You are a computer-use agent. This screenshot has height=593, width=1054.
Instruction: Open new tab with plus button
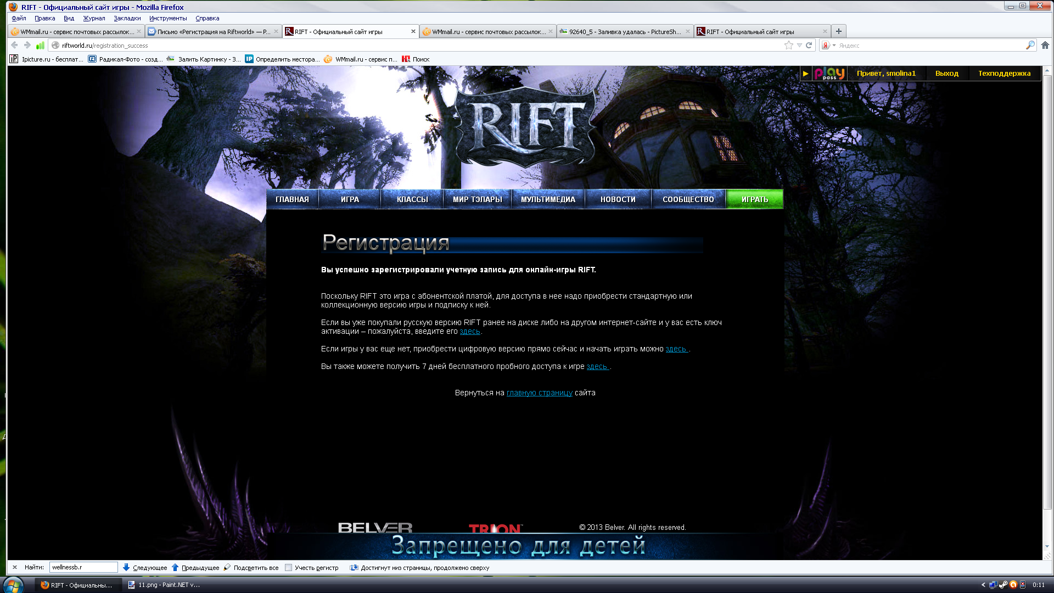coord(838,31)
